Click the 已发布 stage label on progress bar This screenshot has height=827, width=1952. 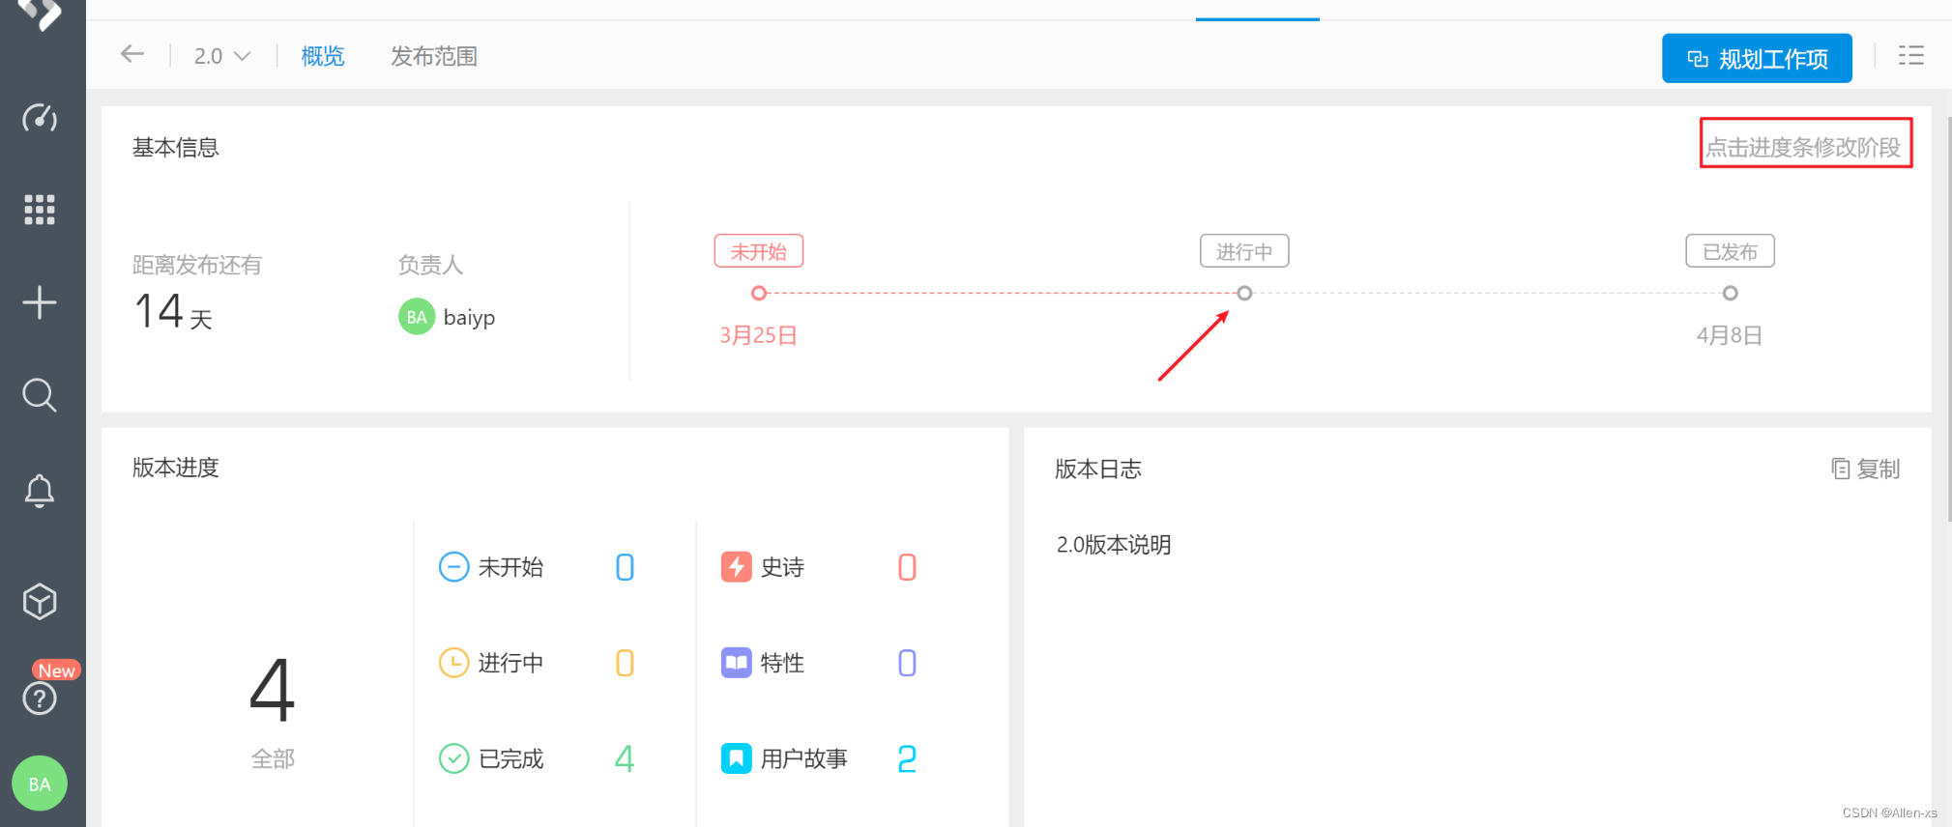(x=1730, y=251)
